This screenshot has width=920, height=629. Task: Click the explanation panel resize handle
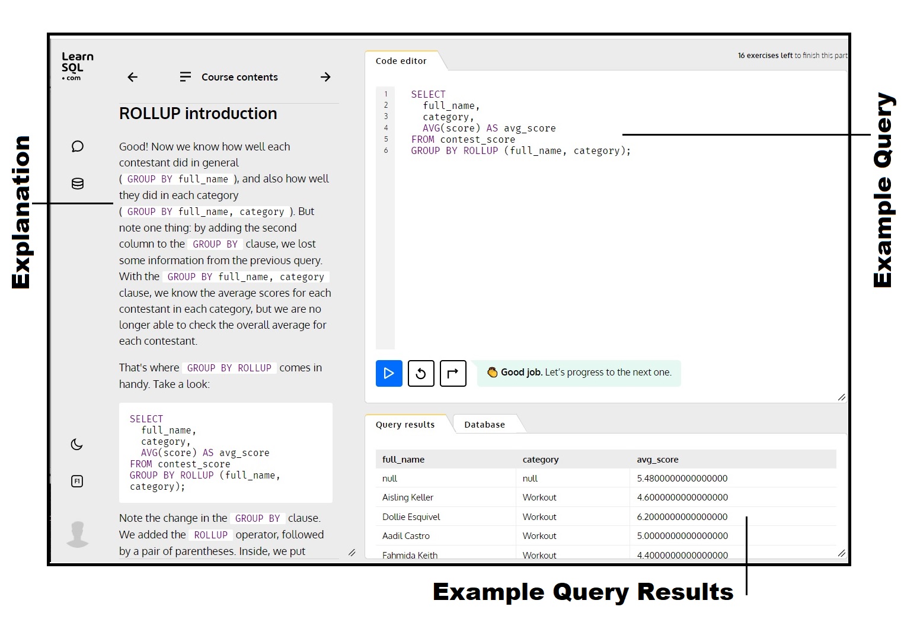[x=352, y=553]
